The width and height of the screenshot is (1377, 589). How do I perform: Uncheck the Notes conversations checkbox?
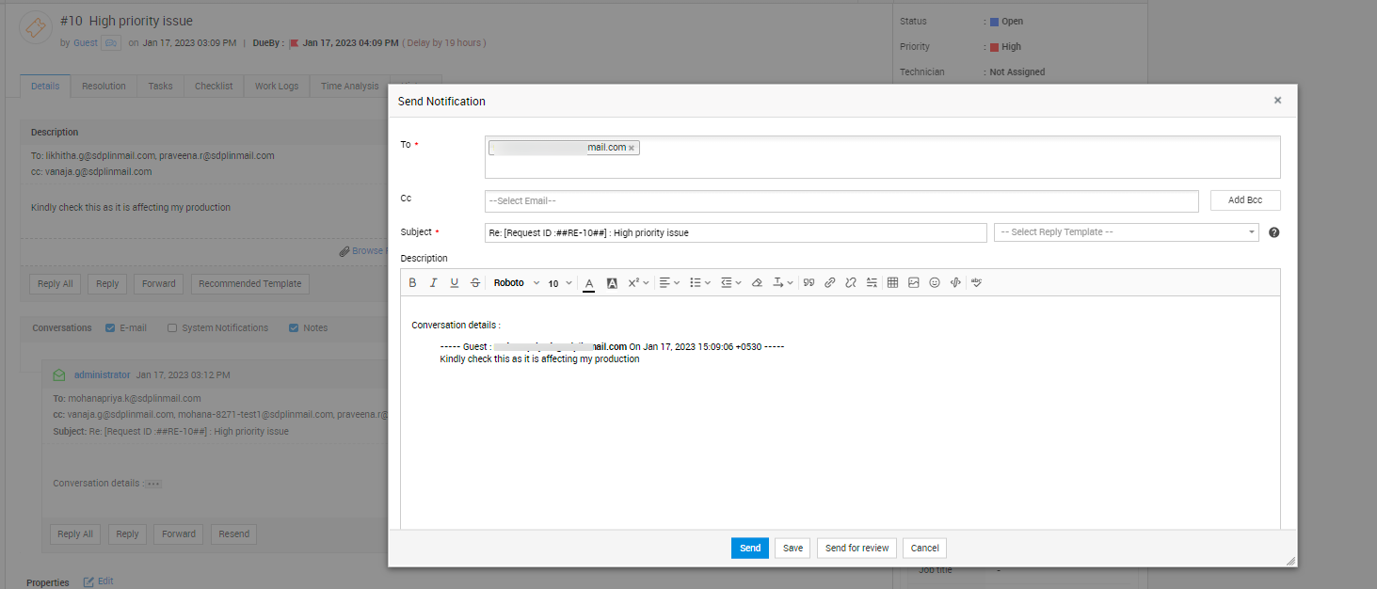coord(294,328)
